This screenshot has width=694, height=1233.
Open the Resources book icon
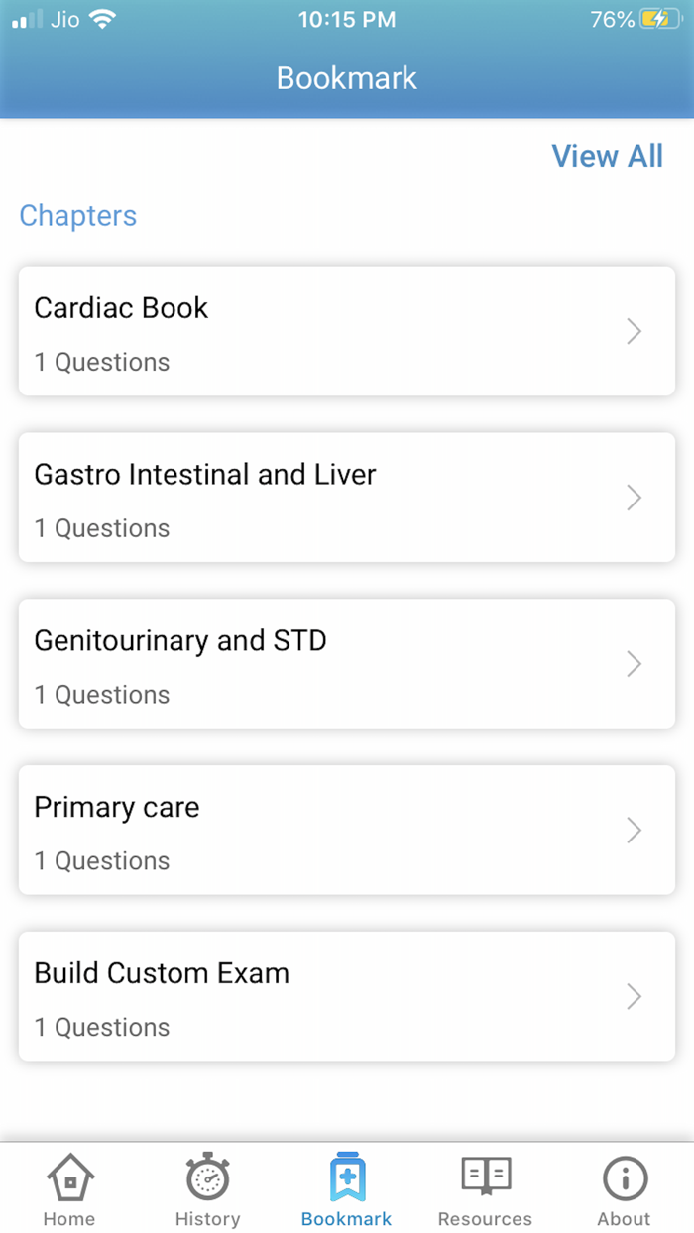(485, 1177)
